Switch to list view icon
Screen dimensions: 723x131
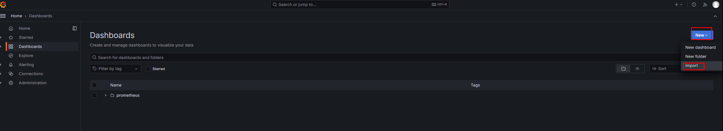tap(637, 69)
